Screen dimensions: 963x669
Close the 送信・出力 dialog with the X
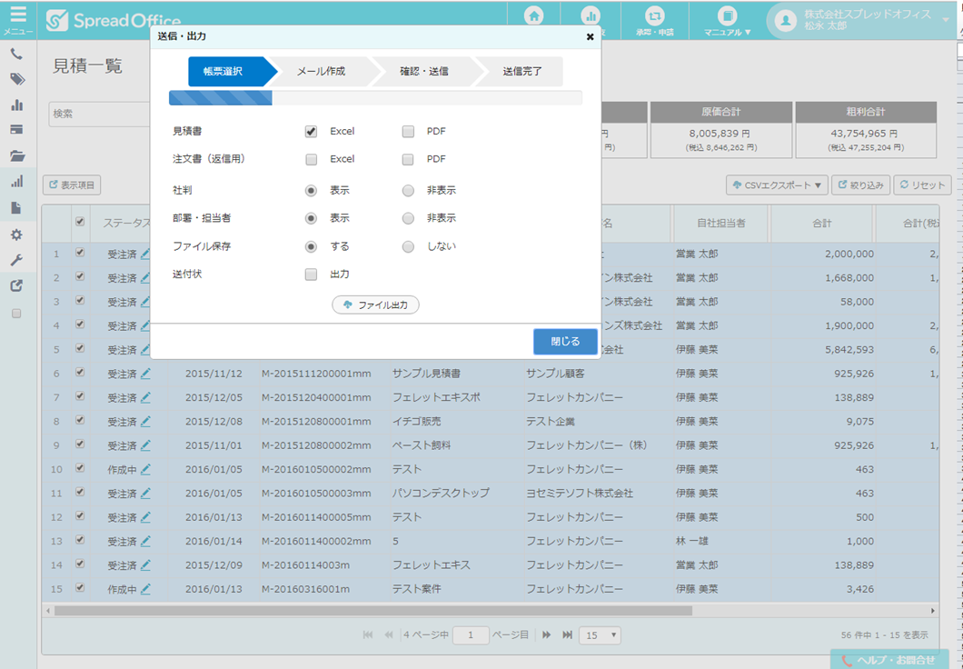(x=591, y=37)
